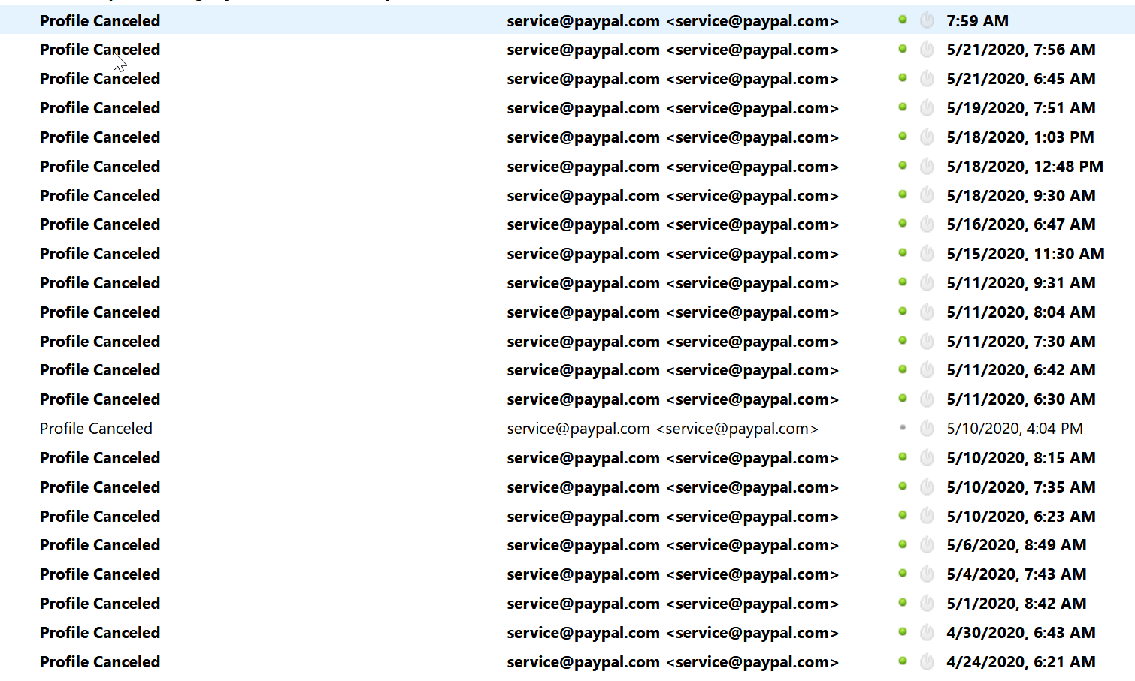Click junk icon on 5/11/2020, 6:42 AM row
The image size is (1135, 681).
click(x=927, y=369)
